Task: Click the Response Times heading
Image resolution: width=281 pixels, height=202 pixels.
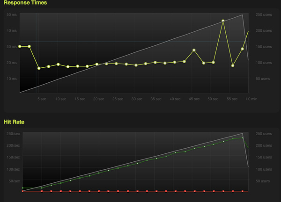Action: coord(25,3)
